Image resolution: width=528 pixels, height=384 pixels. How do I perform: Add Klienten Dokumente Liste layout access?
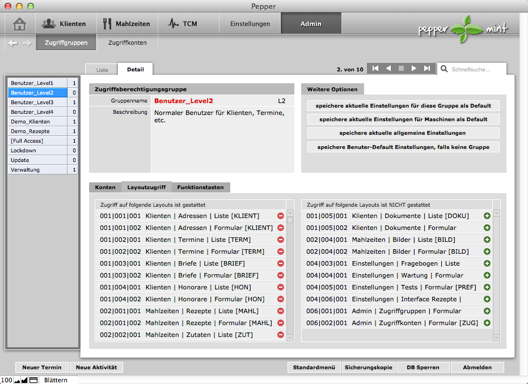point(487,216)
